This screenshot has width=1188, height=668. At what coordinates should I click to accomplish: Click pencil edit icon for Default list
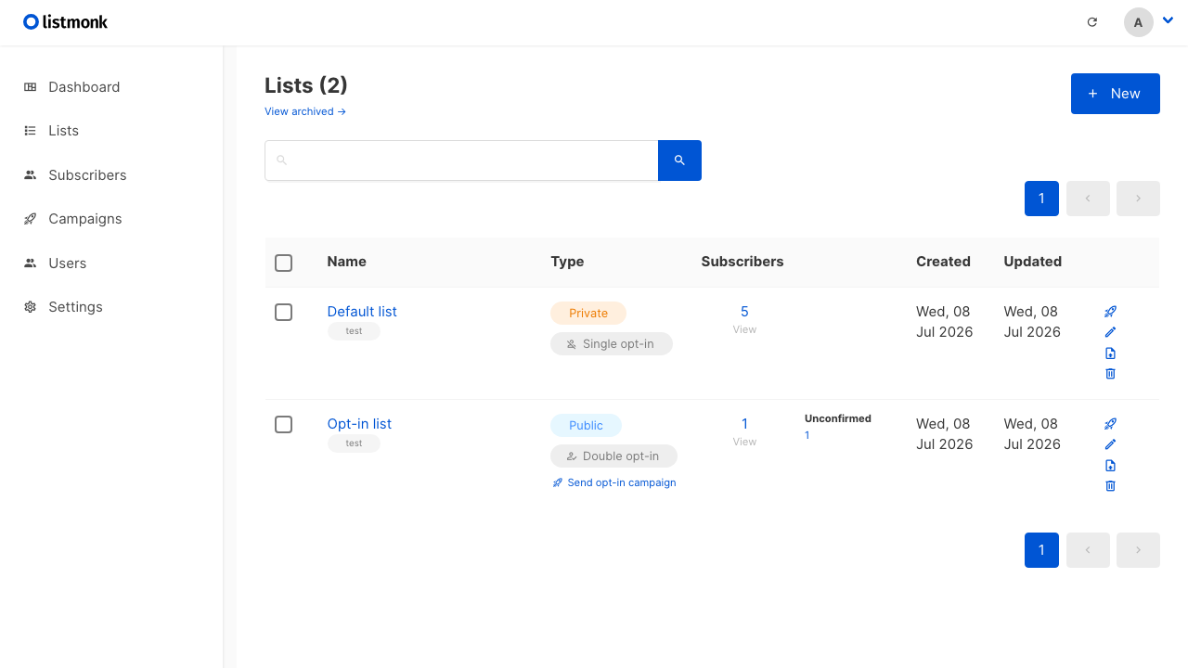1110,332
